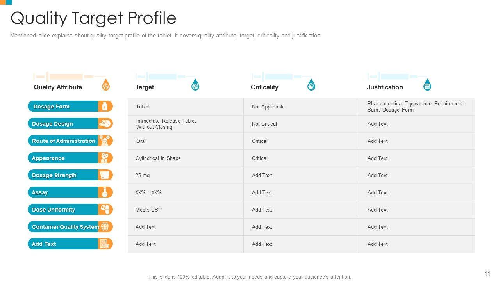
Task: Click the Dosage Strength cup icon
Action: [x=105, y=175]
